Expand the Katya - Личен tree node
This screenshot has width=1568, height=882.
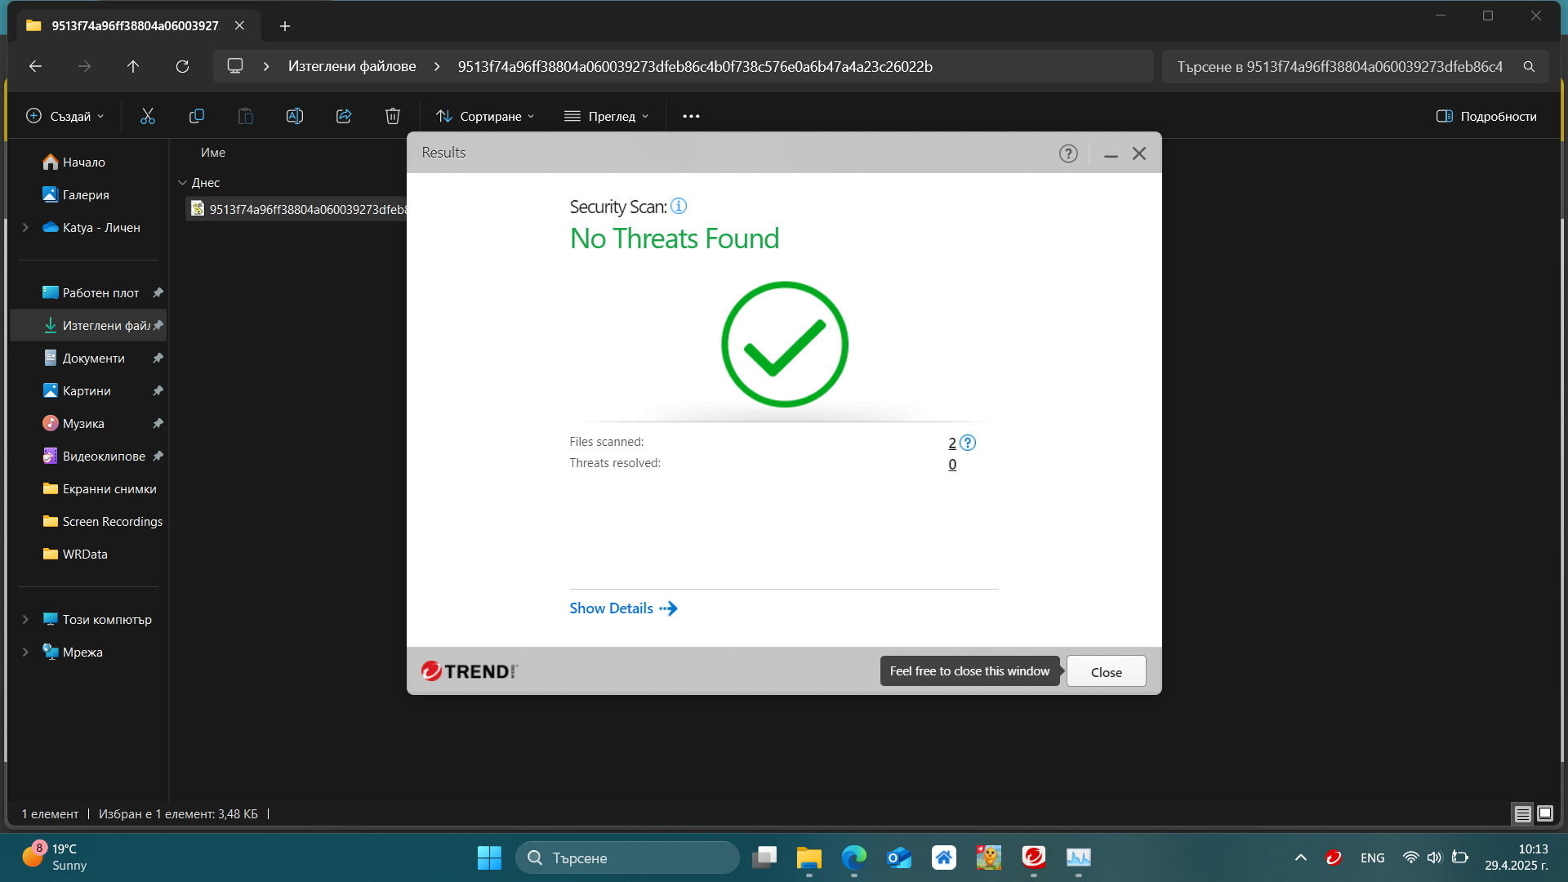tap(25, 227)
